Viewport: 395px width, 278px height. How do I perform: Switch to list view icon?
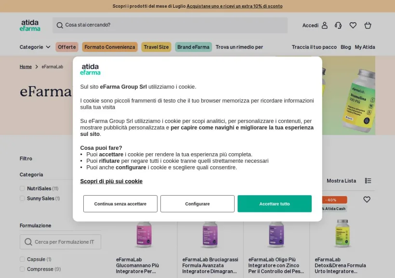(368, 181)
